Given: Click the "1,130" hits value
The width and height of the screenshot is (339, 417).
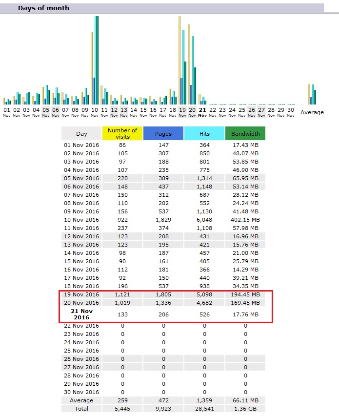Looking at the screenshot, I should (204, 211).
